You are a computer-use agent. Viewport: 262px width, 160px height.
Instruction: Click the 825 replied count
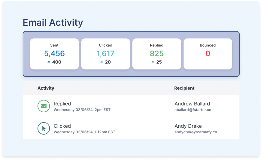157,53
